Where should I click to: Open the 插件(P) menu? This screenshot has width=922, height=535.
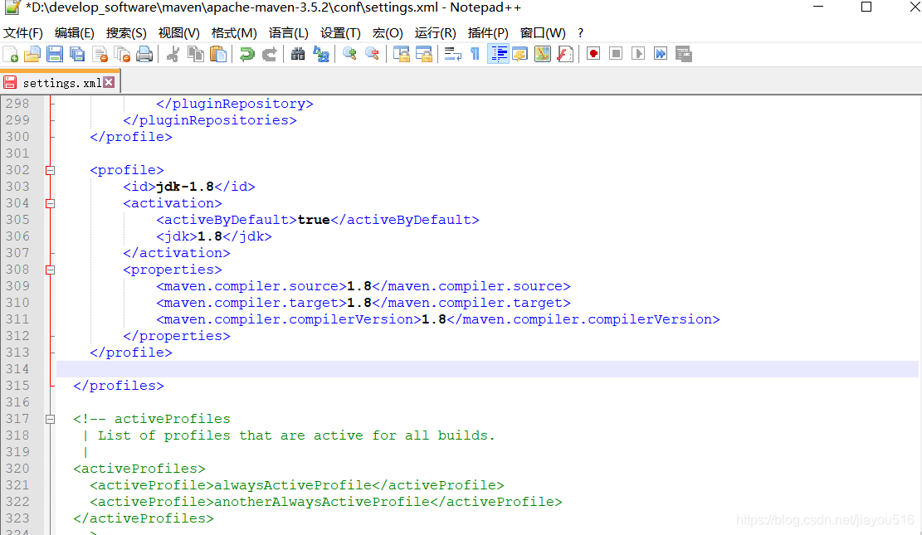(x=488, y=33)
